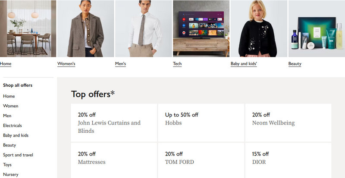Open the 20% off TOM FORD card
The height and width of the screenshot is (178, 345).
[201, 160]
